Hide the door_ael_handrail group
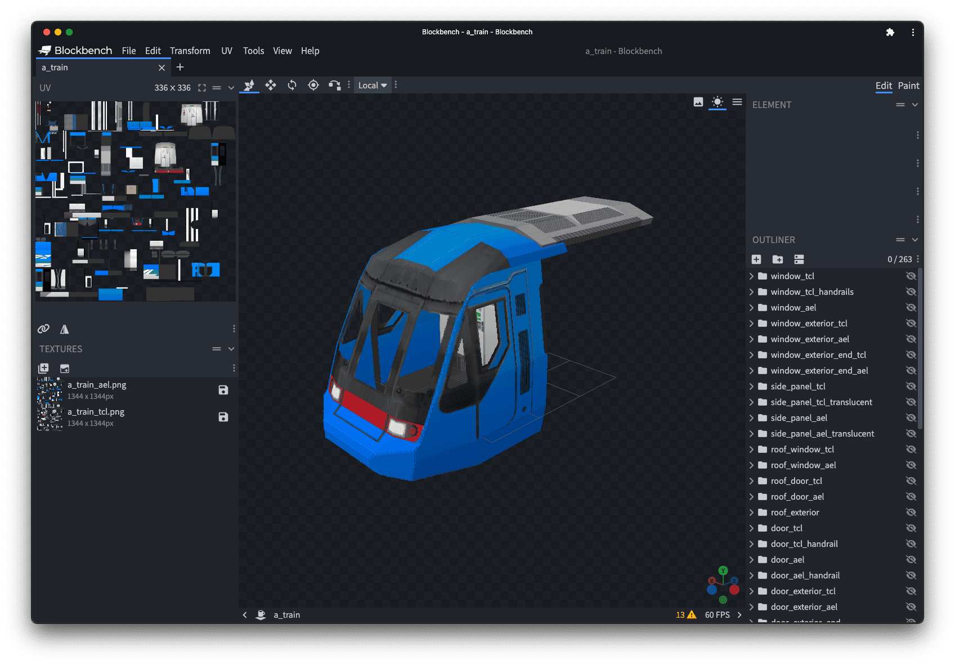955x665 pixels. coord(912,575)
